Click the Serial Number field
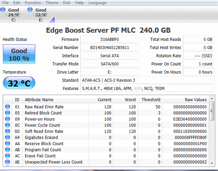This screenshot has width=218, height=171. [109, 47]
